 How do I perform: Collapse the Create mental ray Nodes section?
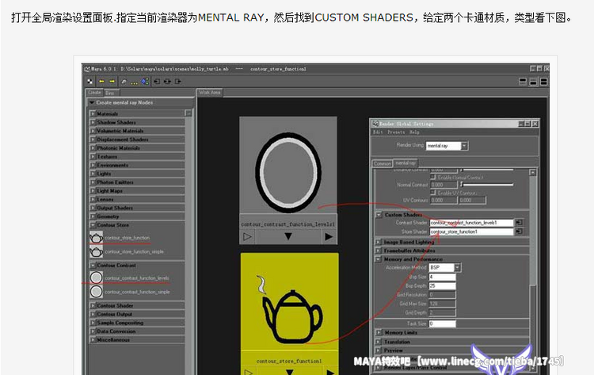coord(92,103)
